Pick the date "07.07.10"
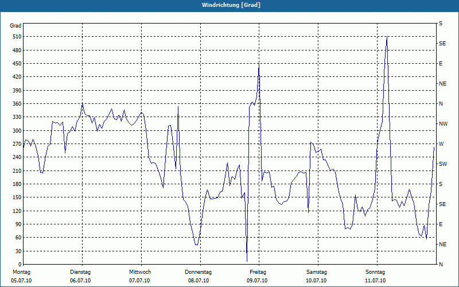This screenshot has height=287, width=459. point(139,281)
